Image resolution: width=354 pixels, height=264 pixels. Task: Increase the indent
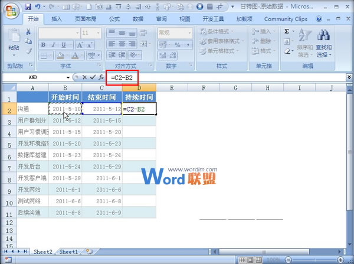pos(122,55)
